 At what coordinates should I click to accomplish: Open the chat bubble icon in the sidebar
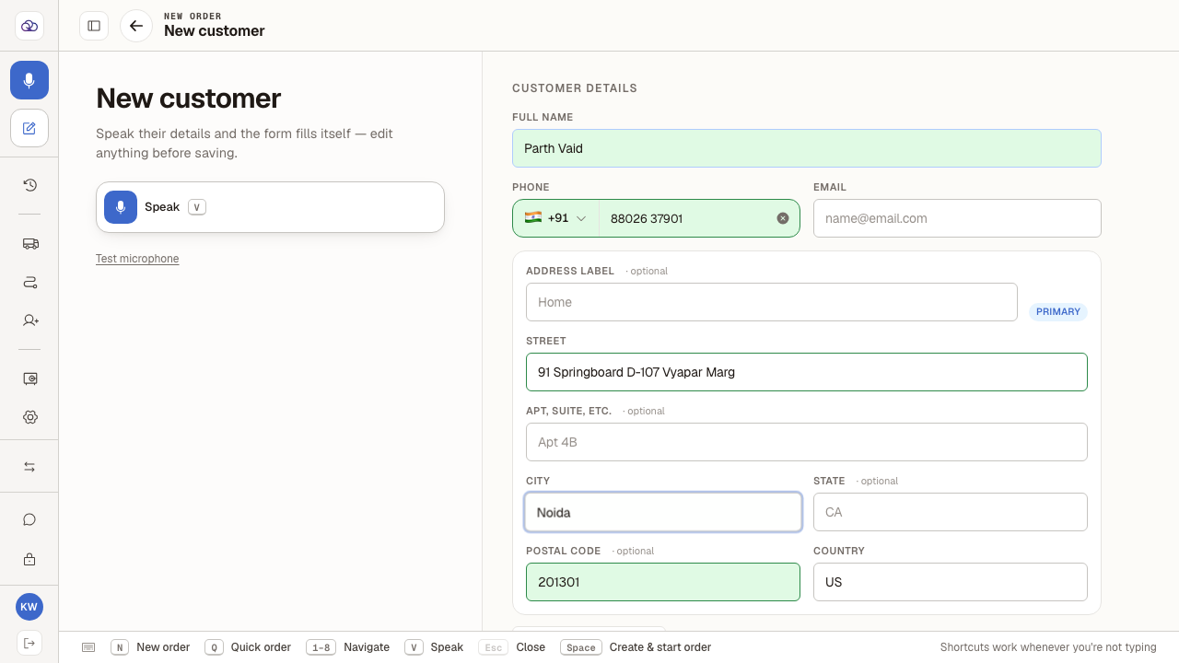29,519
